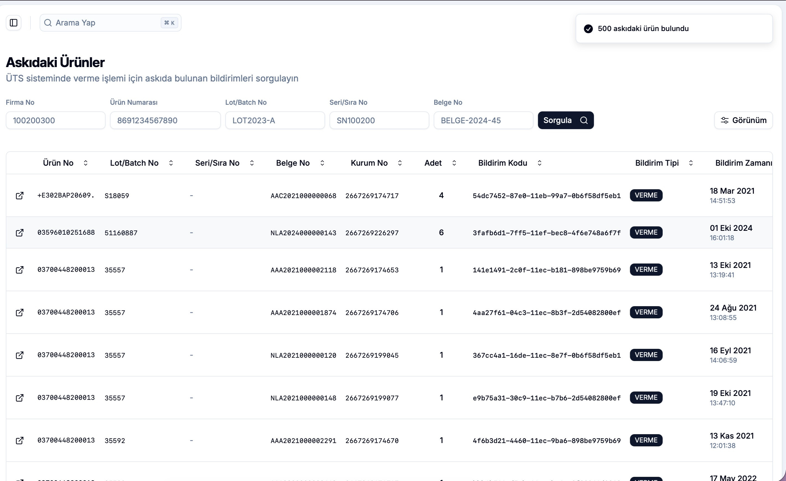
Task: Click the quantity 6 in Adet column
Action: [441, 232]
